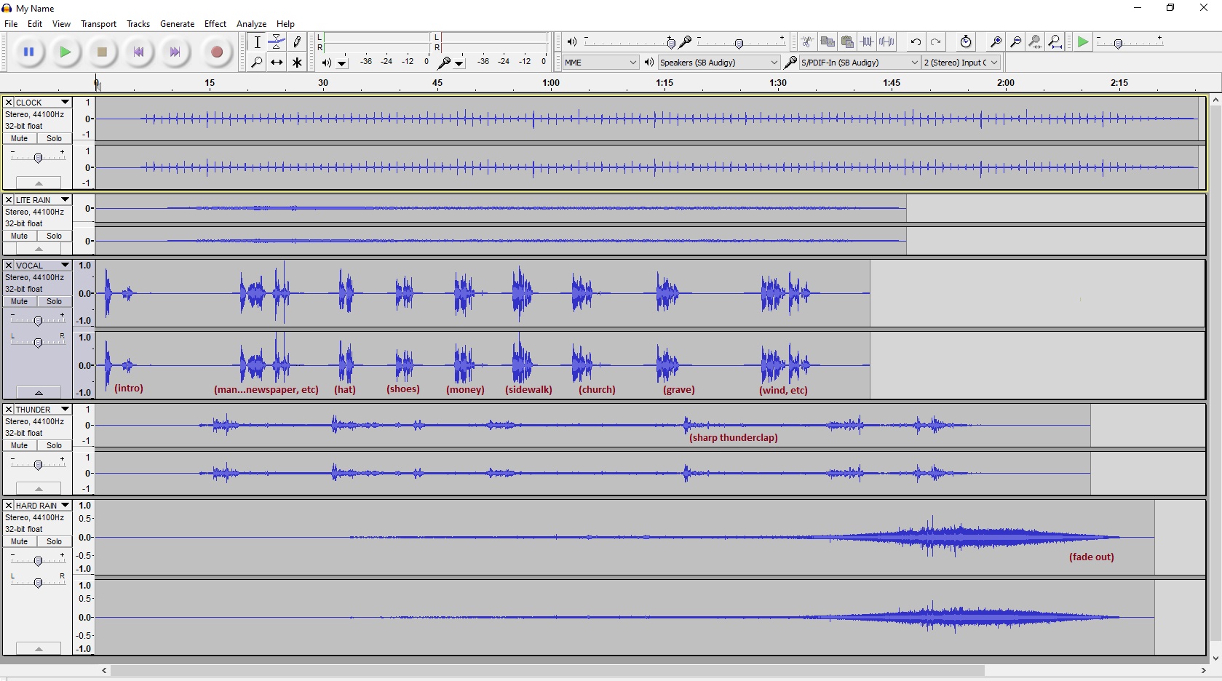Open the Effect menu

(x=215, y=24)
